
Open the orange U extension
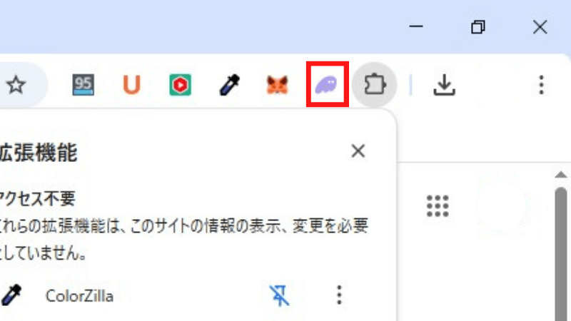point(131,85)
